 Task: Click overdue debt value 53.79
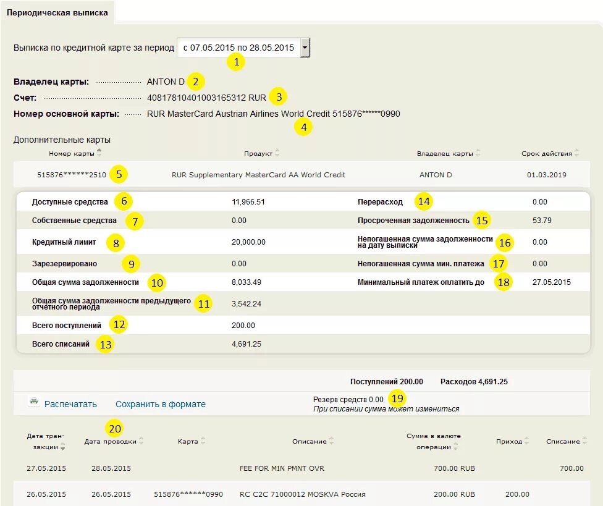[542, 221]
